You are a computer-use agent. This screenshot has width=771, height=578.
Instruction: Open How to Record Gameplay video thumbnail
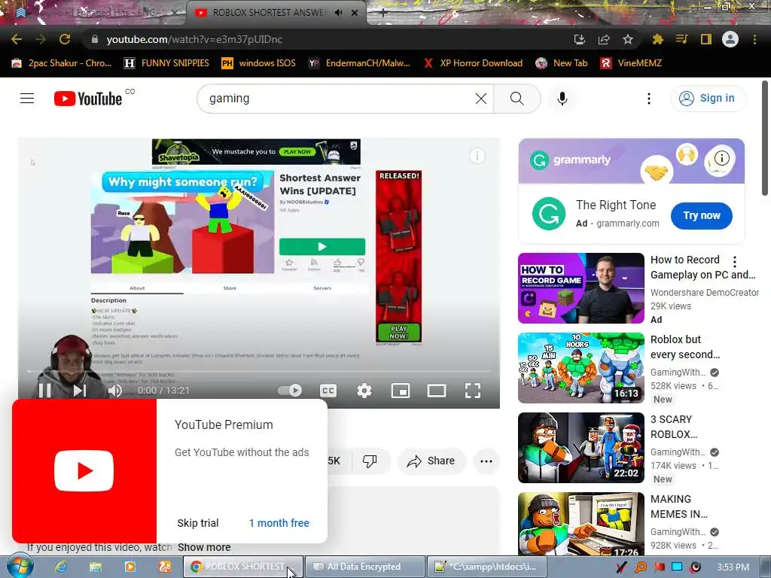(x=581, y=288)
